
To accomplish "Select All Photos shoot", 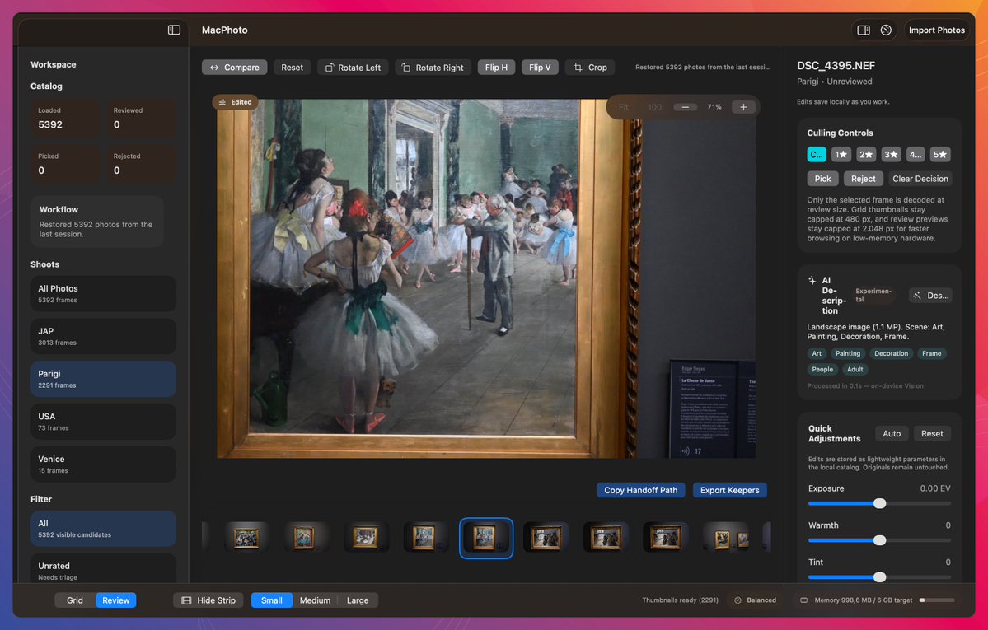I will (103, 293).
